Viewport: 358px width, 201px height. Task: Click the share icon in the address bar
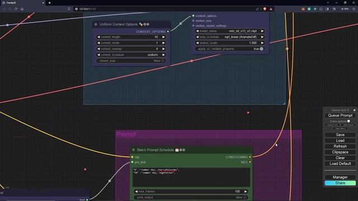click(x=257, y=9)
